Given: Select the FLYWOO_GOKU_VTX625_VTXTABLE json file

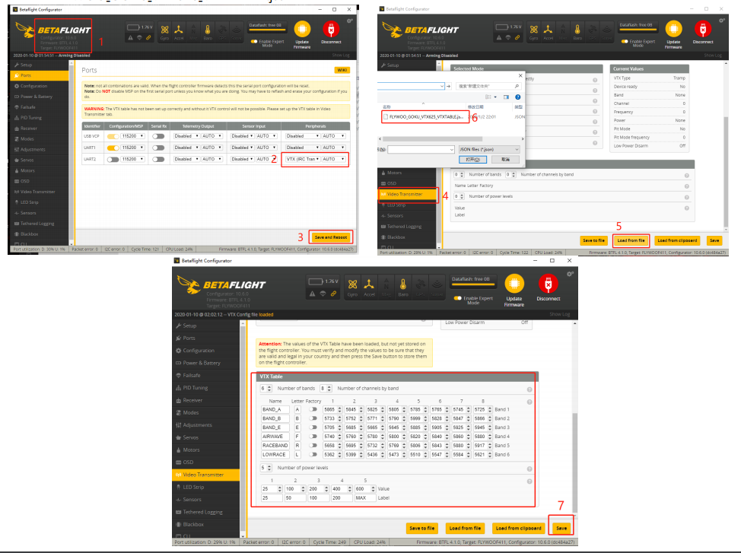Looking at the screenshot, I should click(424, 117).
